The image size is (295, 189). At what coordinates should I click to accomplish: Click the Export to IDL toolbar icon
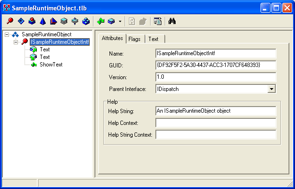pos(158,21)
